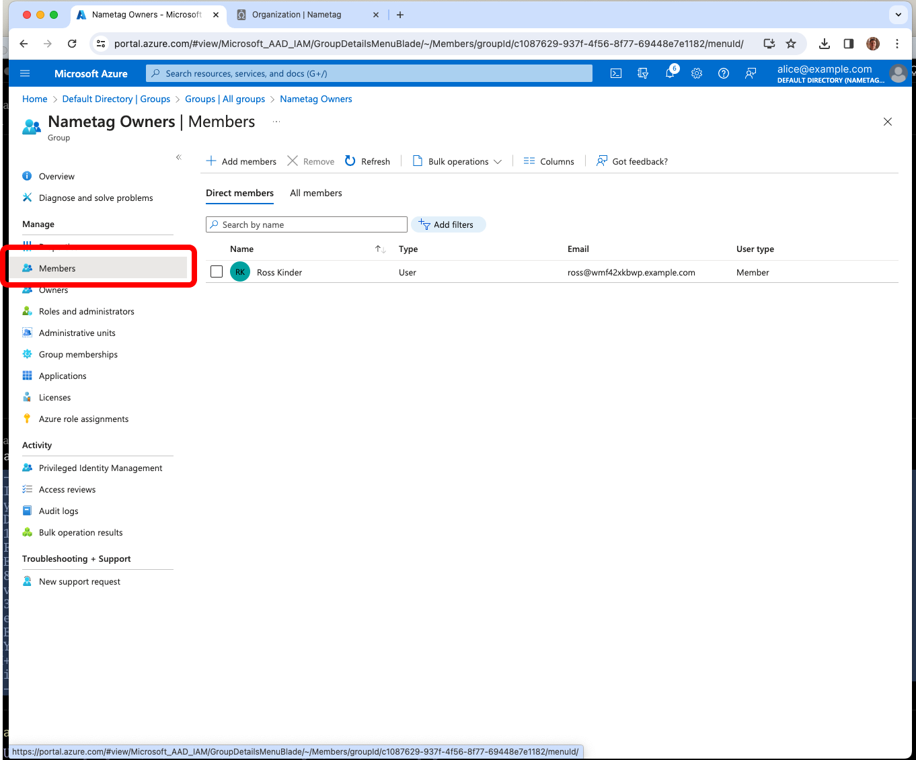Open Nametag Owners breadcrumb link

(316, 99)
